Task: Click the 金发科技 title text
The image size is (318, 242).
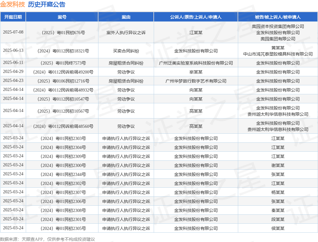Action: (x=12, y=4)
